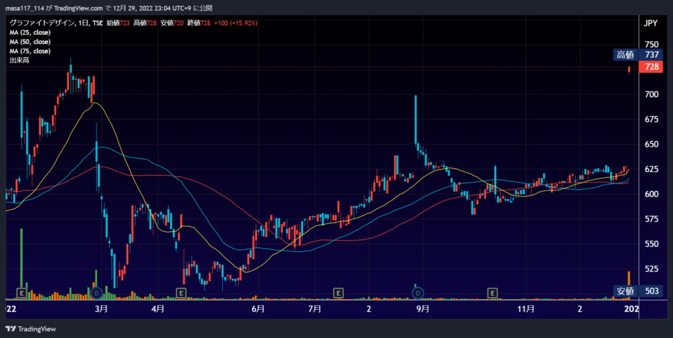This screenshot has width=673, height=338.
Task: Click the 750 price axis value
Action: (651, 45)
